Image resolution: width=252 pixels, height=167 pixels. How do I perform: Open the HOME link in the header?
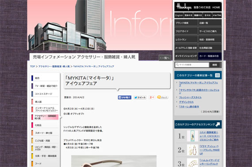pos(216,7)
